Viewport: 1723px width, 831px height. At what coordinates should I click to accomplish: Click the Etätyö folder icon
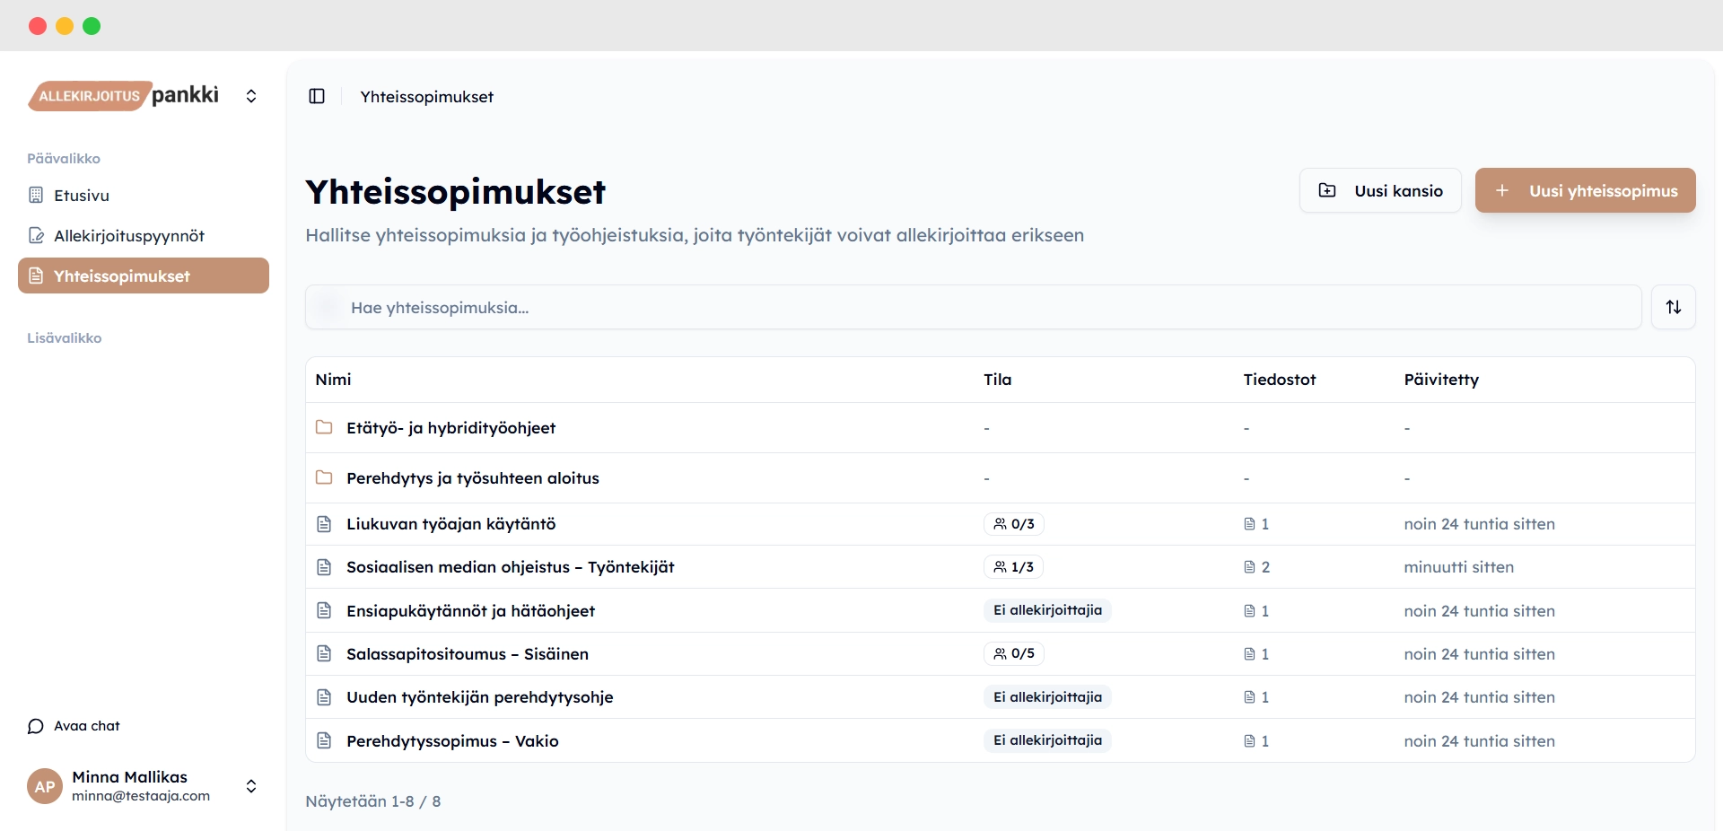[x=324, y=427]
